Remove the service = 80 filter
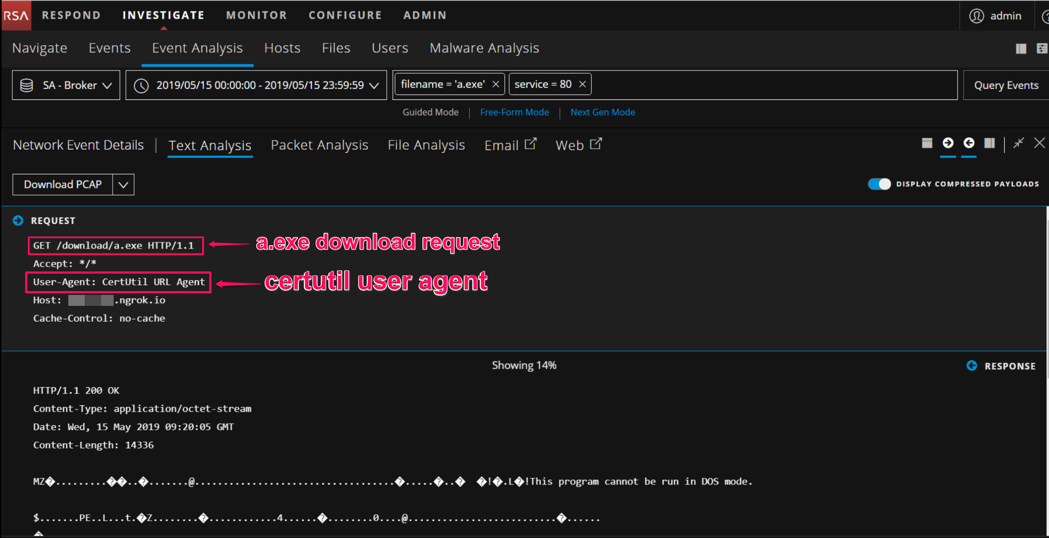Image resolution: width=1049 pixels, height=538 pixels. pos(582,85)
